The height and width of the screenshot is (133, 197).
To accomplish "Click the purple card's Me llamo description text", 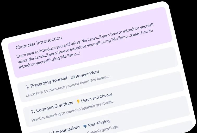I will point(86,47).
